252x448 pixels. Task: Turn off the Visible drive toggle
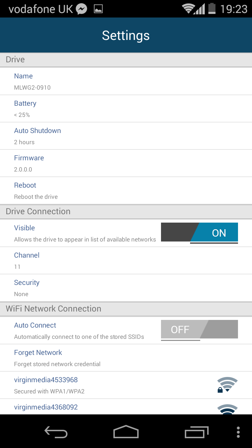(x=199, y=233)
